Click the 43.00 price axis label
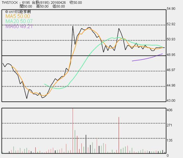Image resolution: width=183 pixels, height=158 pixels. tap(171, 100)
